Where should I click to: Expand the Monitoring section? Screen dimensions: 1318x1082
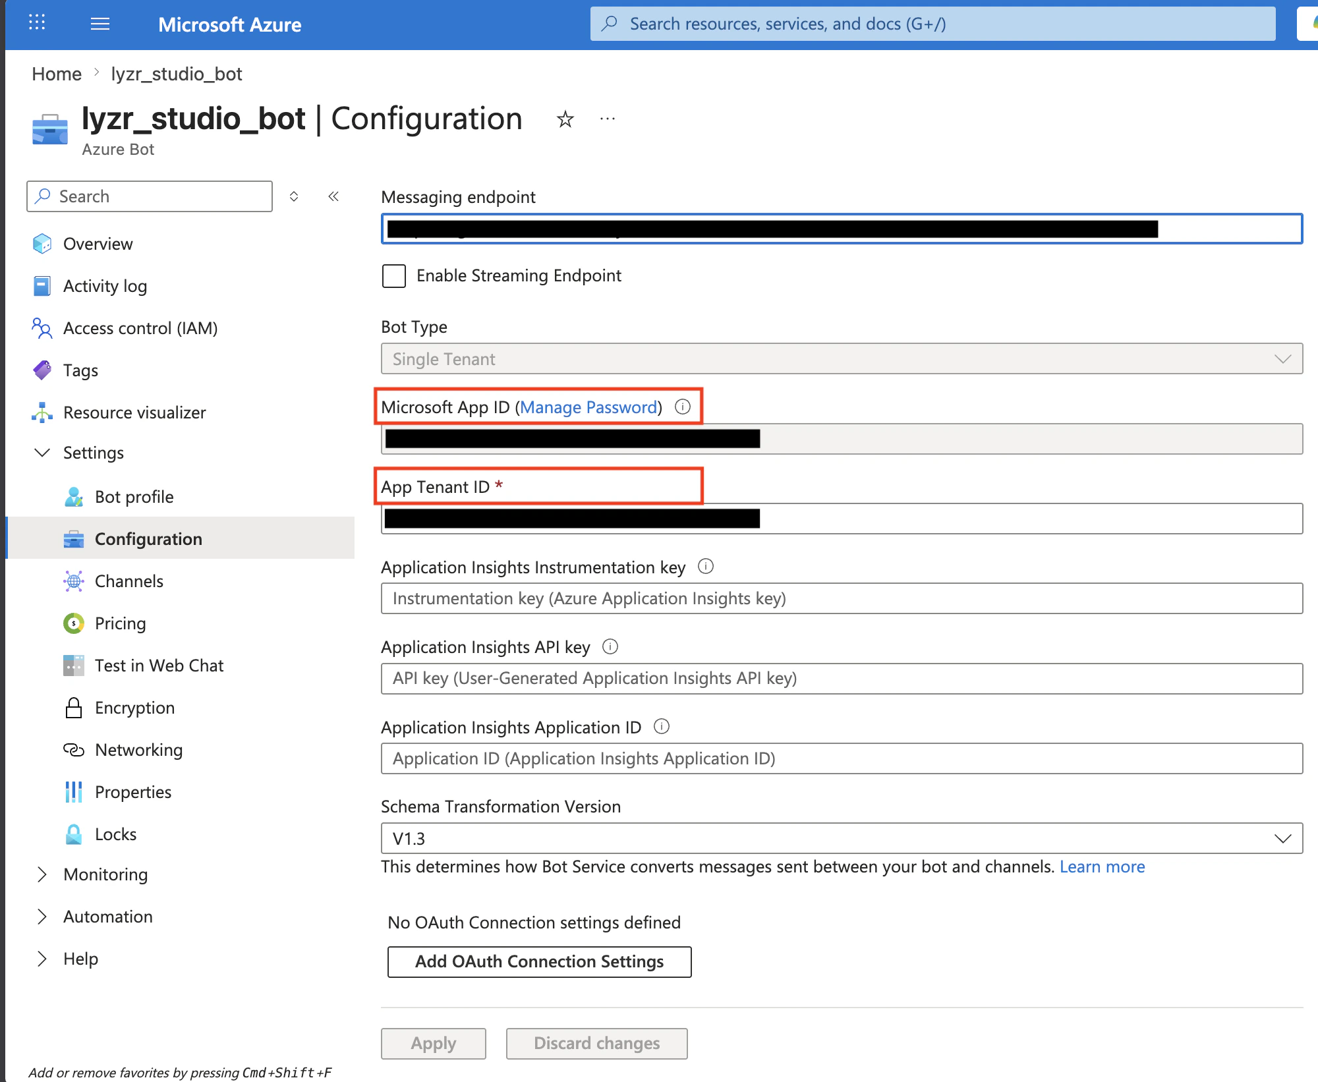(43, 874)
